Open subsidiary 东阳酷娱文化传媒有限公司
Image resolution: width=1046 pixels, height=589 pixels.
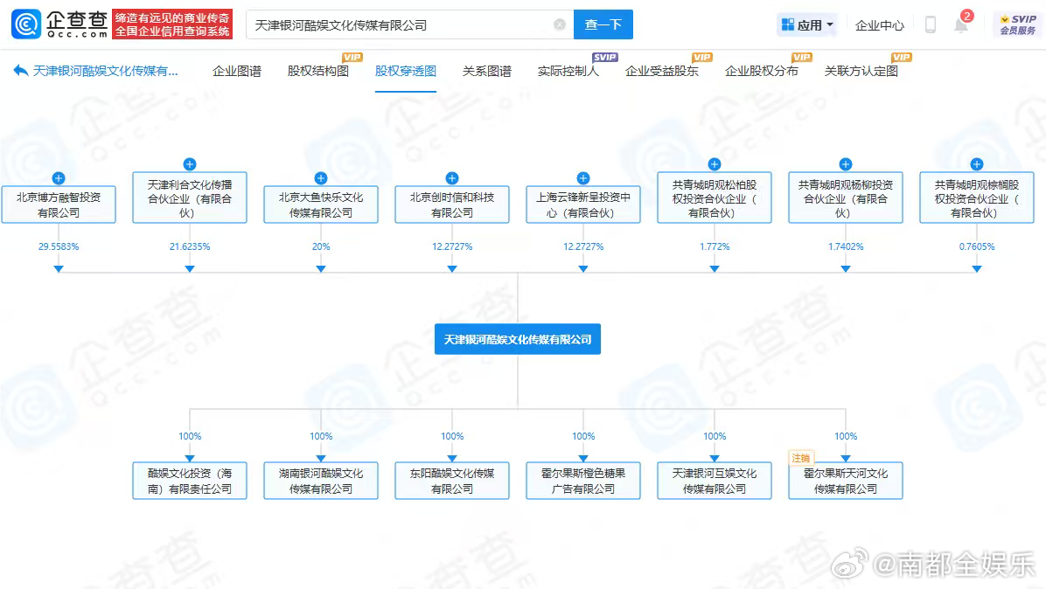tap(452, 481)
